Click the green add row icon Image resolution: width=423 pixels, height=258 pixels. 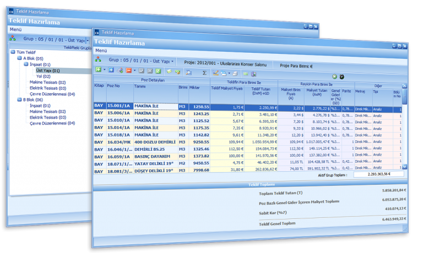pos(98,70)
